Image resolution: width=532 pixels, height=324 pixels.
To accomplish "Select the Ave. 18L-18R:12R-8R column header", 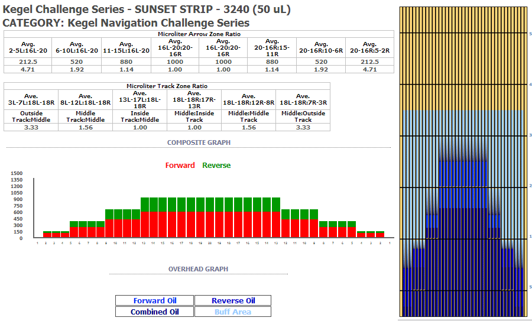I will (249, 99).
